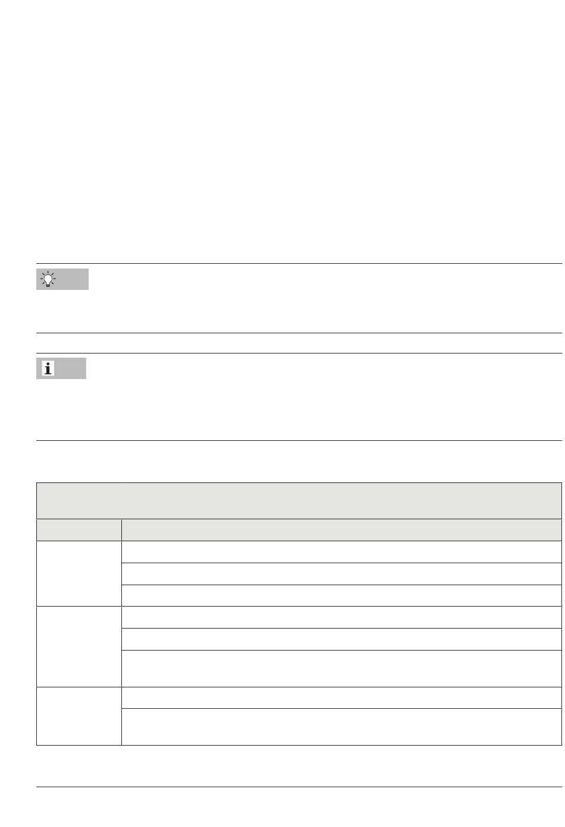The width and height of the screenshot is (565, 827).
Task: Click the gray badge beside the info icon
Action: click(x=61, y=368)
